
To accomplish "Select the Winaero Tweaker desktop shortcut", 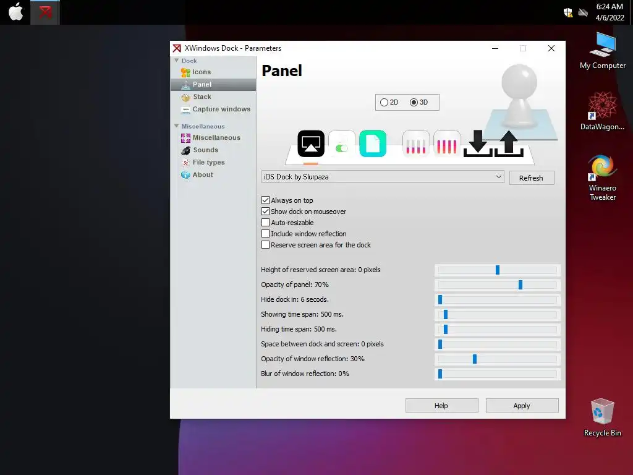I will pyautogui.click(x=602, y=178).
